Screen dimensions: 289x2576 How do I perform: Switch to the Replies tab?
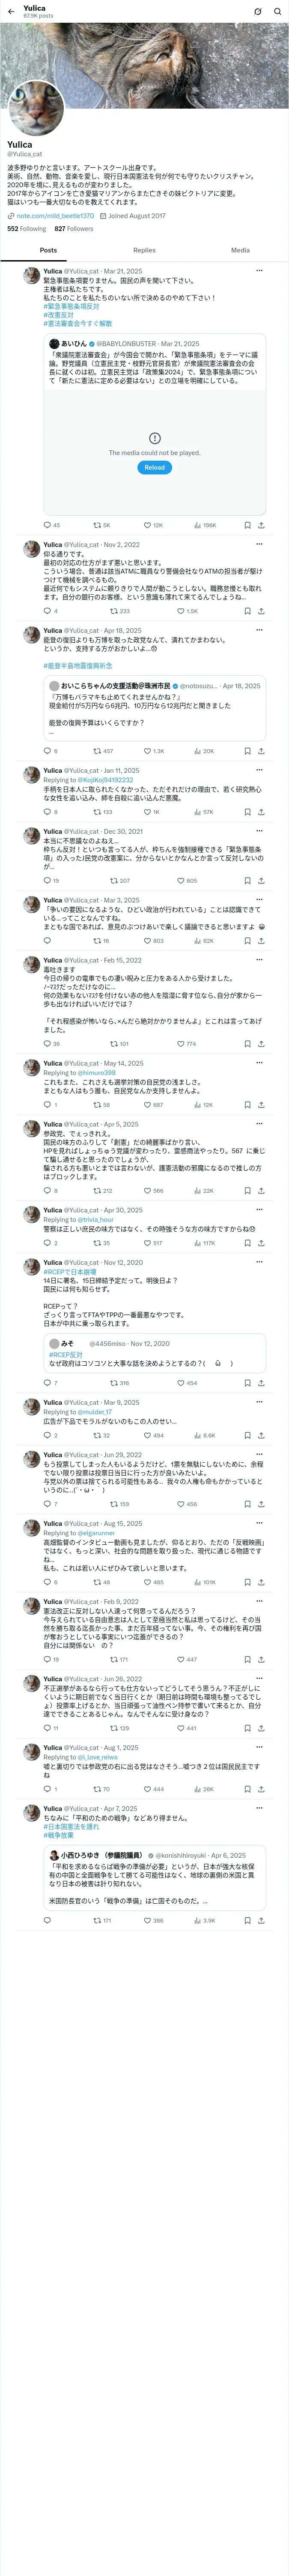145,250
